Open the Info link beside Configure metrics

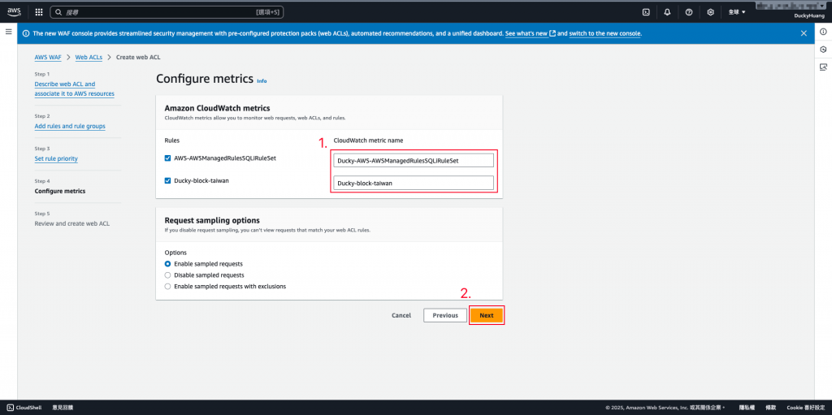[x=262, y=81]
